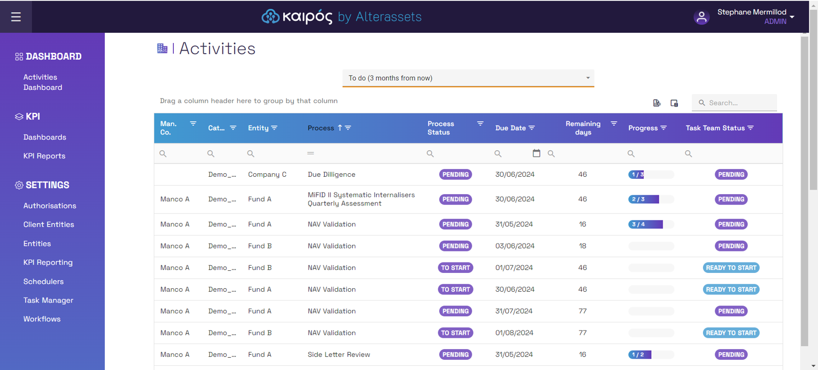Viewport: 818px width, 370px height.
Task: Click the 03/06/2024 due date cell
Action: (x=515, y=246)
